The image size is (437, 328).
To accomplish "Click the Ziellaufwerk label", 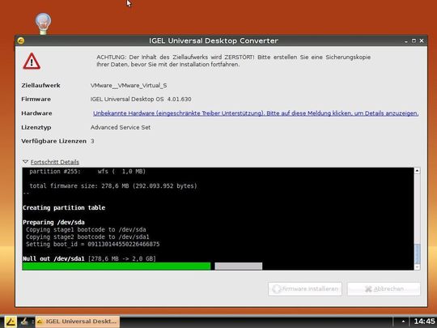I will [x=40, y=85].
